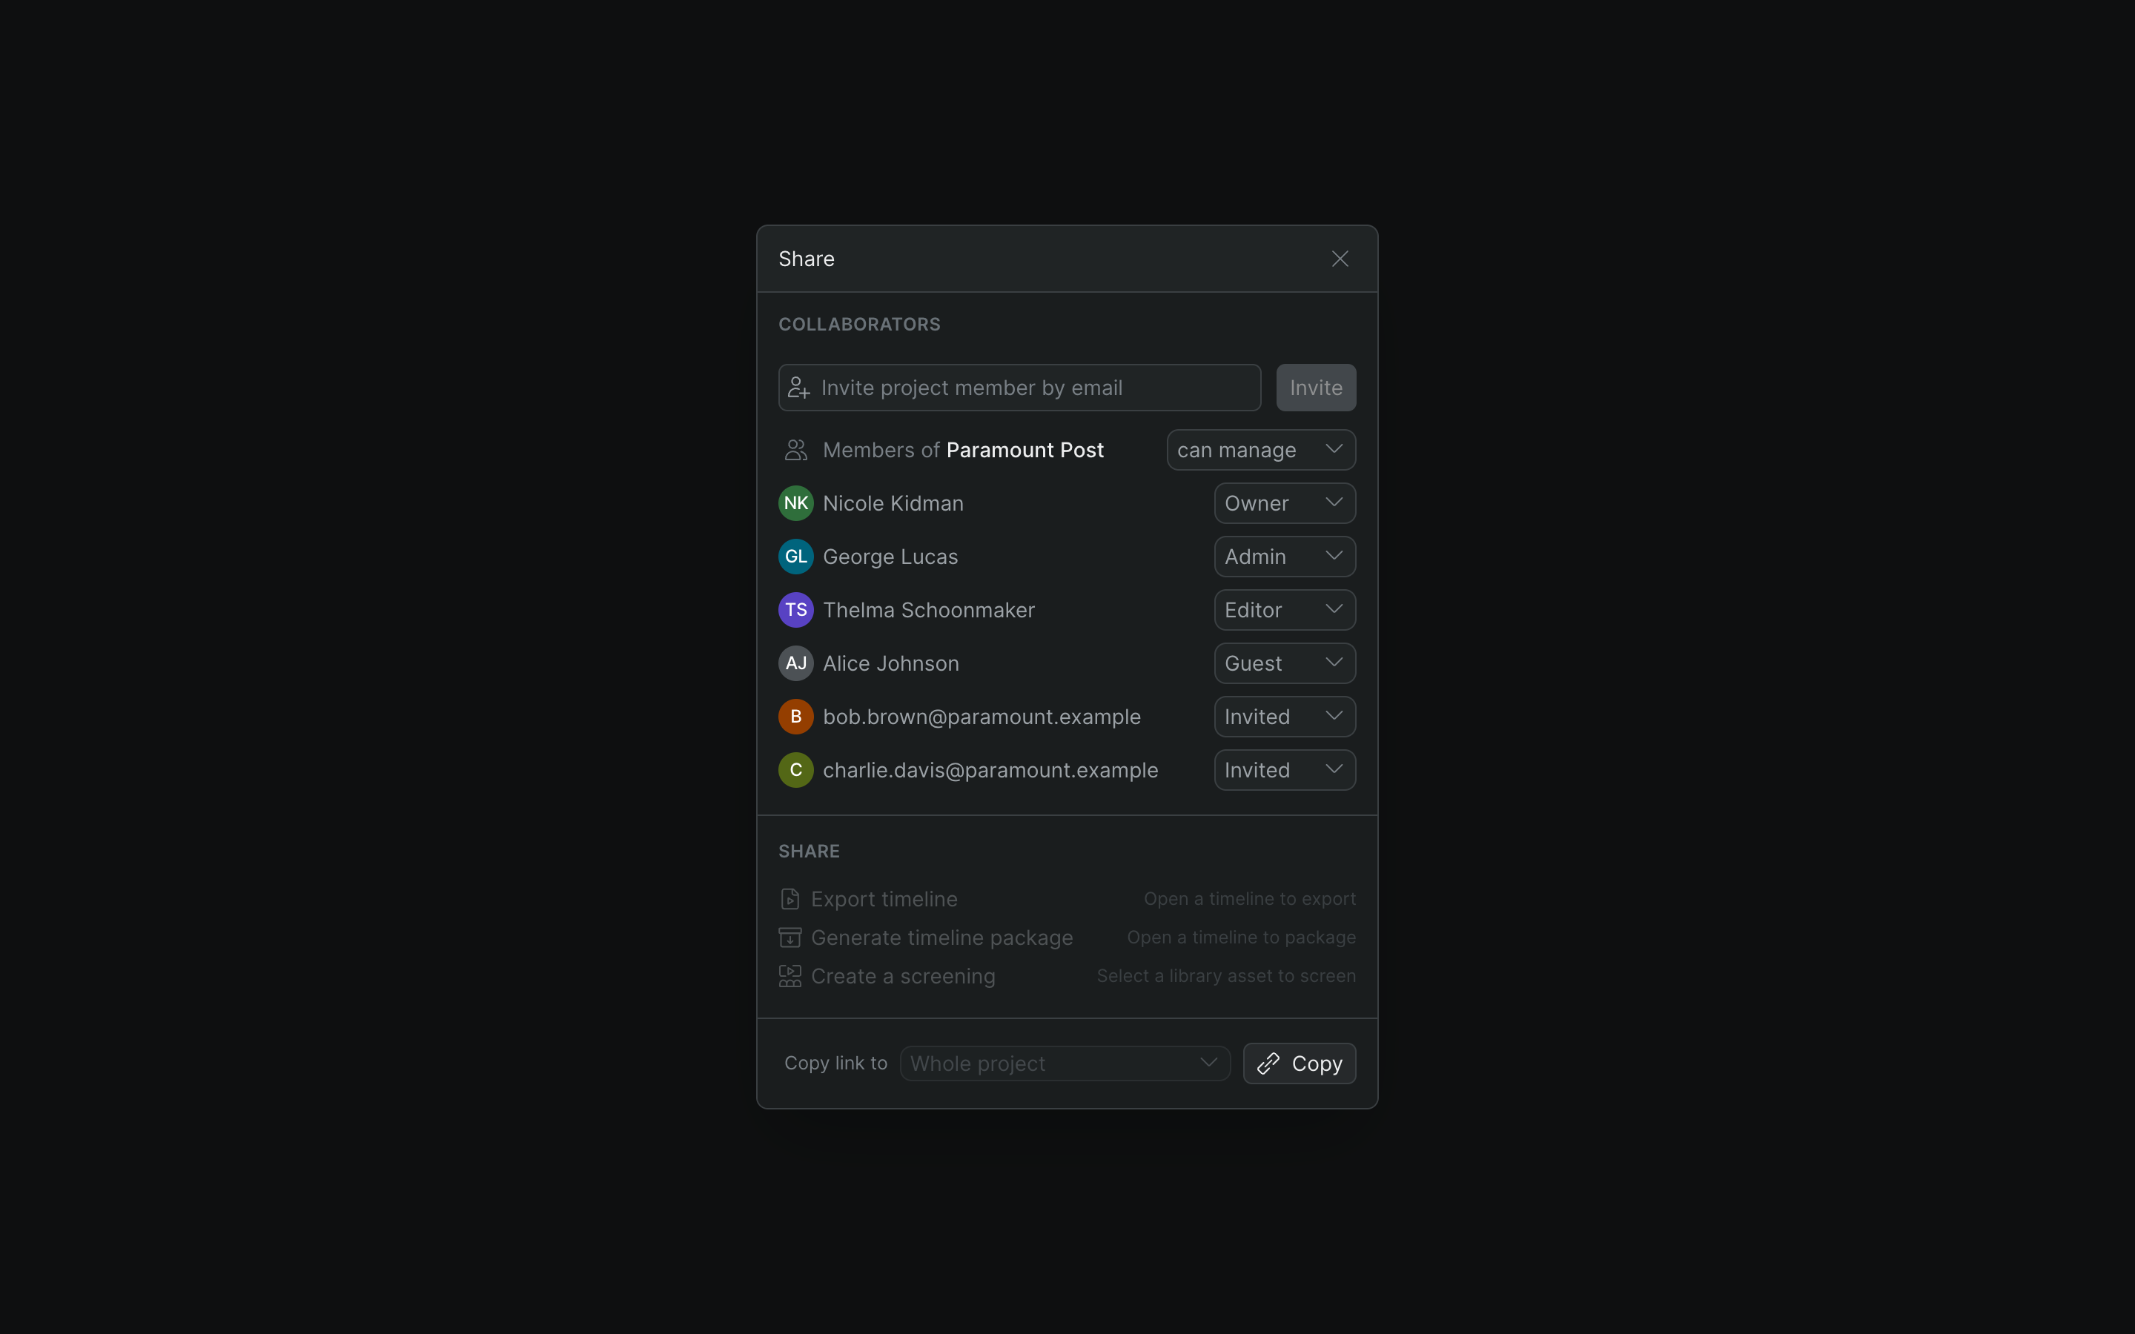Click the Generate timeline package icon
This screenshot has height=1334, width=2135.
[790, 937]
